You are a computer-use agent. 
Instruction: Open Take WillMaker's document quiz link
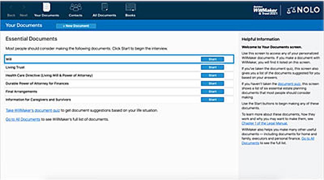click(33, 111)
